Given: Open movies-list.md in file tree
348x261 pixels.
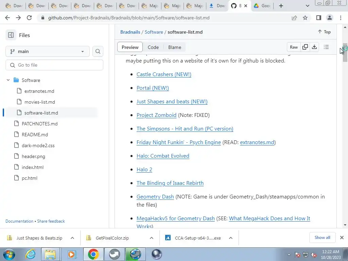Looking at the screenshot, I should pos(39,102).
